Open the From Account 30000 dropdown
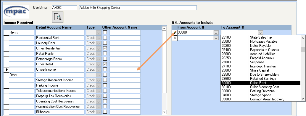 [216, 33]
